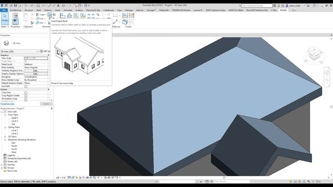Open the Select panel dropdown arrow
Screen dimensions: 333x187
(8, 26)
